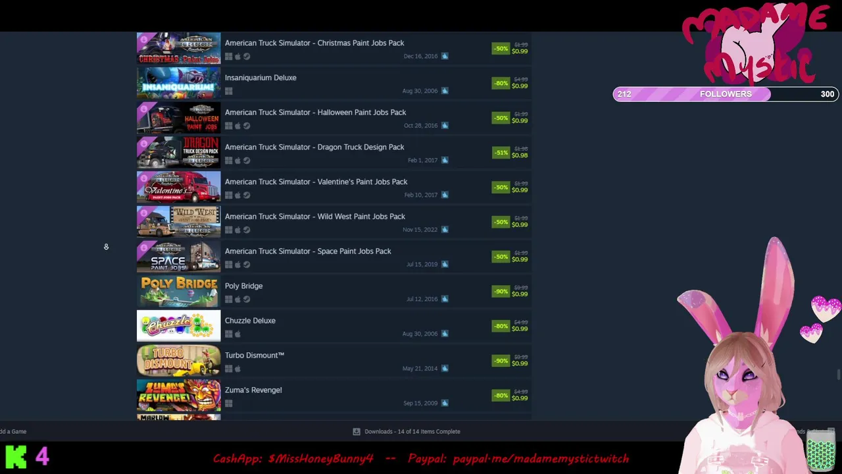Click review thumbs-up icon for Insaniquarium Deluxe
The width and height of the screenshot is (842, 474).
pyautogui.click(x=445, y=91)
